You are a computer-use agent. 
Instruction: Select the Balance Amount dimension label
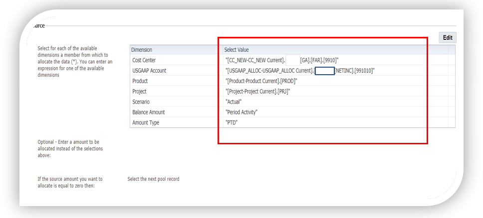[148, 112]
